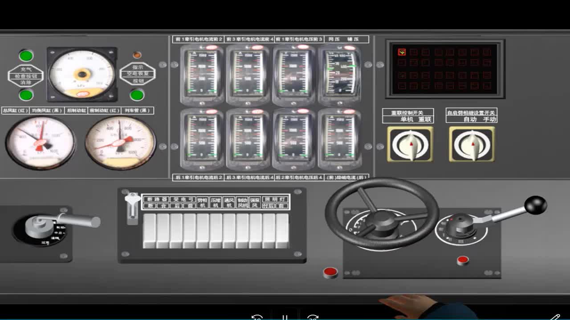Flip the 劈相机 key switch
This screenshot has height=320, width=570.
pyautogui.click(x=203, y=231)
